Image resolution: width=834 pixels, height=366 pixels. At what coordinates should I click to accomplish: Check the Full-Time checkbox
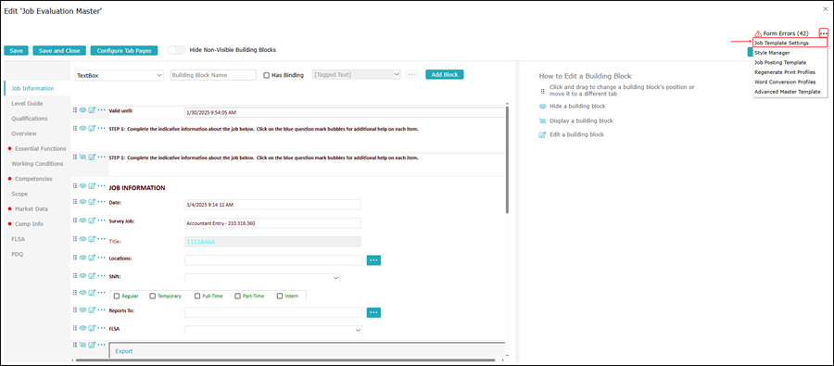197,297
